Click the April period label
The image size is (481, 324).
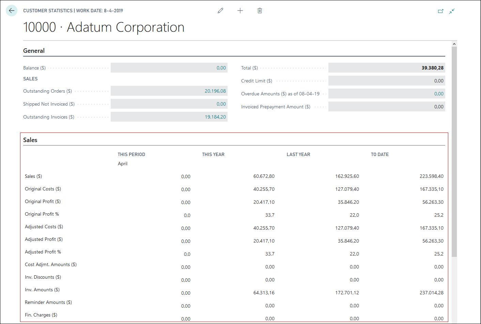pyautogui.click(x=123, y=164)
